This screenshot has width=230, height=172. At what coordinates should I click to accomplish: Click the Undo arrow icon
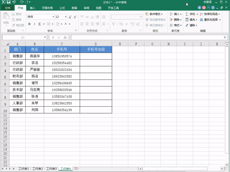click(14, 2)
